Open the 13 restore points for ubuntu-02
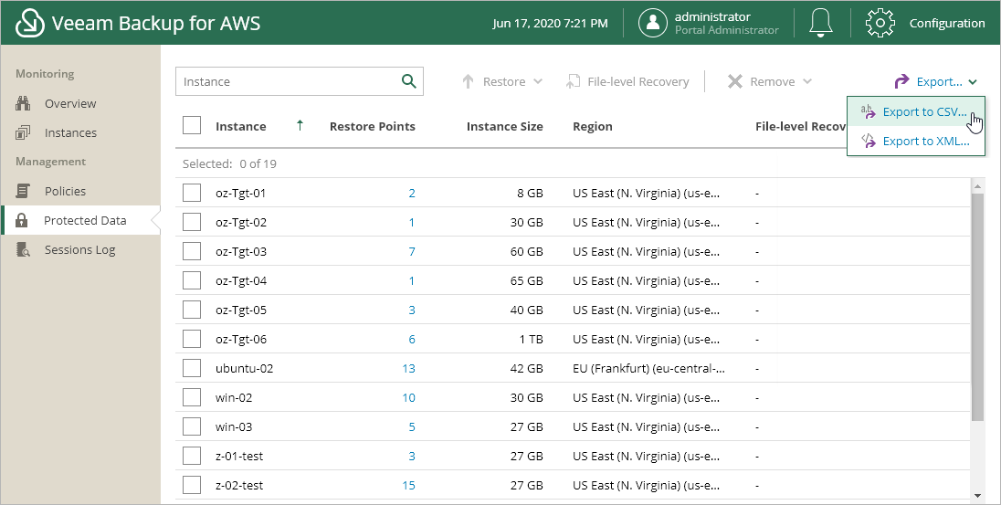The image size is (1001, 505). (408, 368)
